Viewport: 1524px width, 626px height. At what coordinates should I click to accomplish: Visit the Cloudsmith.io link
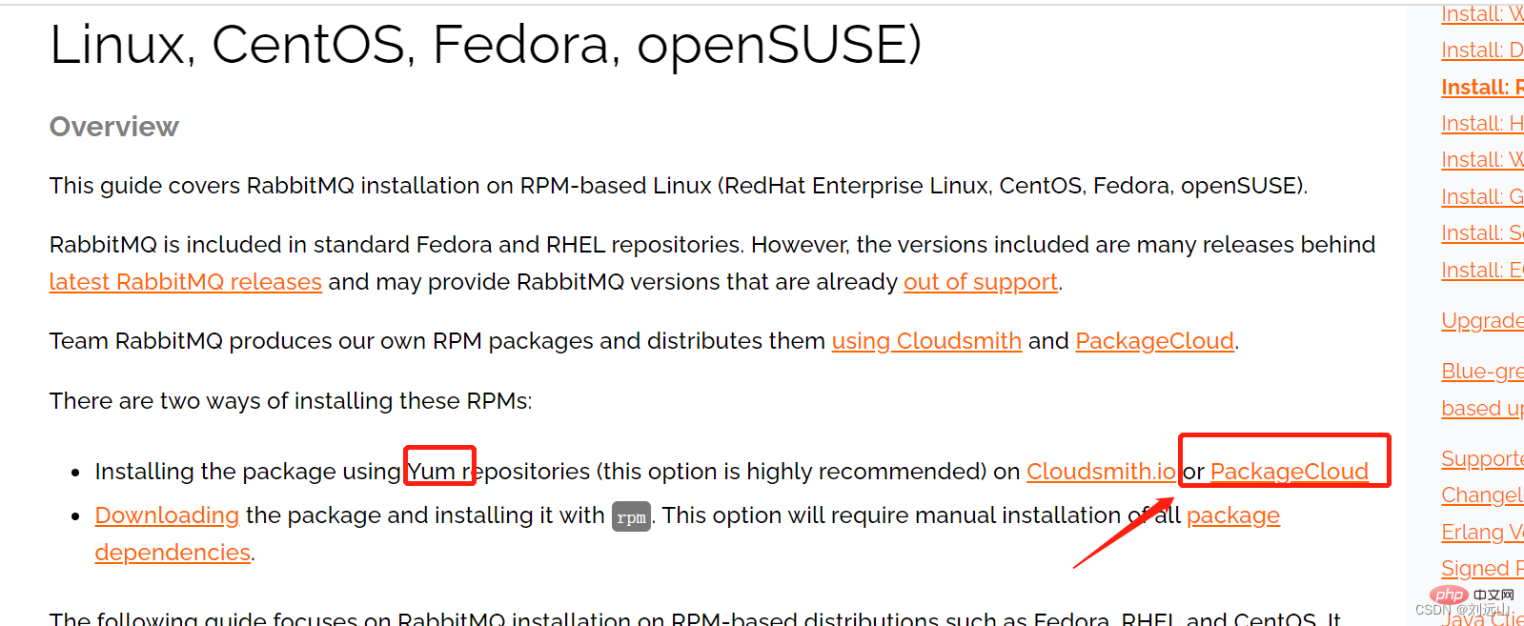point(1100,472)
